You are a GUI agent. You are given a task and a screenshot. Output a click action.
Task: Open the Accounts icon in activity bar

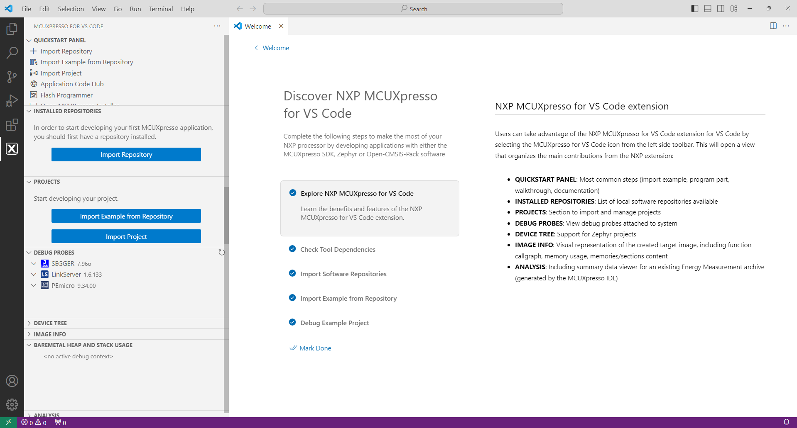pyautogui.click(x=12, y=381)
